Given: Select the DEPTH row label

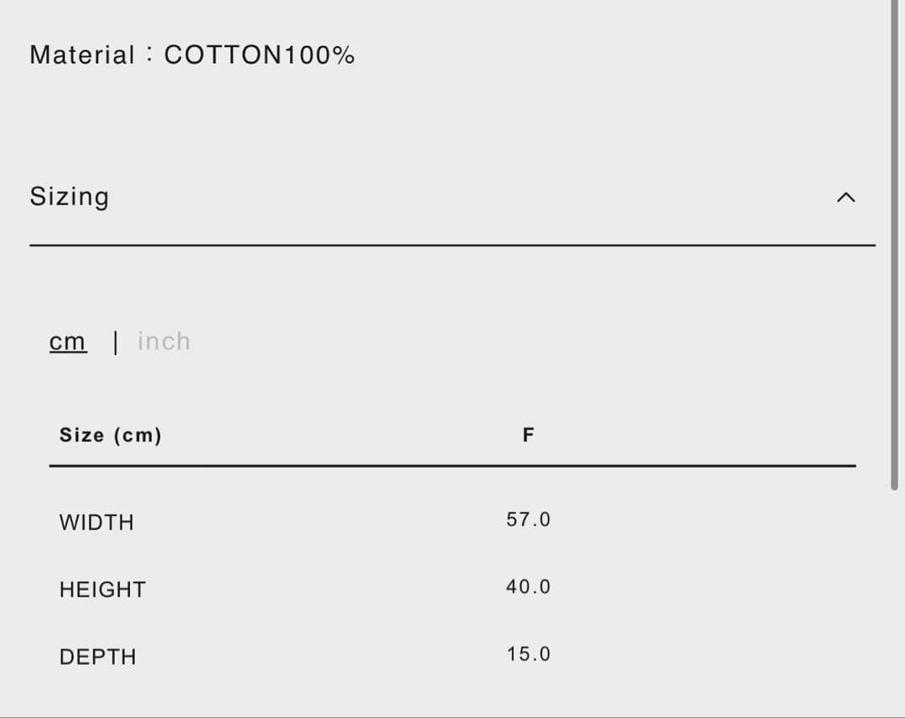Looking at the screenshot, I should coord(97,657).
